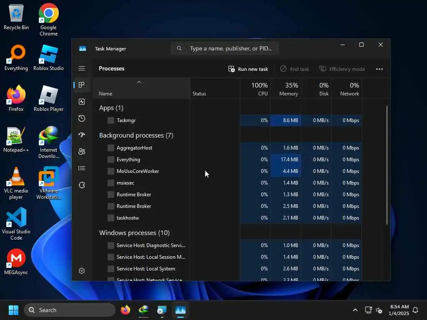427x320 pixels.
Task: Click the AggregatorHost process icon
Action: pyautogui.click(x=111, y=148)
